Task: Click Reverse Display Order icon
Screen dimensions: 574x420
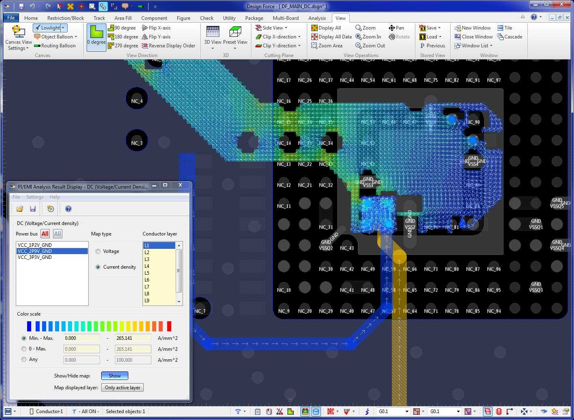Action: (x=145, y=46)
